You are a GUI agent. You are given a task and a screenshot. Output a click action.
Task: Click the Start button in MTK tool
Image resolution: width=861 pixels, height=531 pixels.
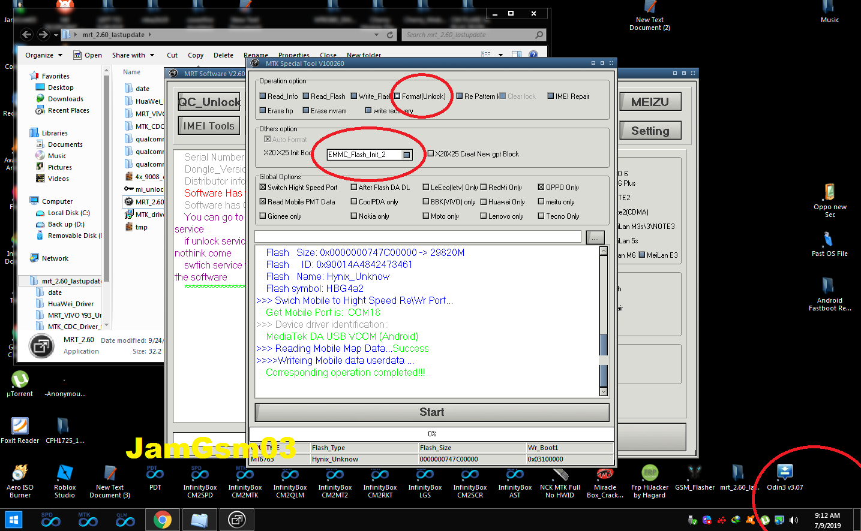pyautogui.click(x=432, y=412)
